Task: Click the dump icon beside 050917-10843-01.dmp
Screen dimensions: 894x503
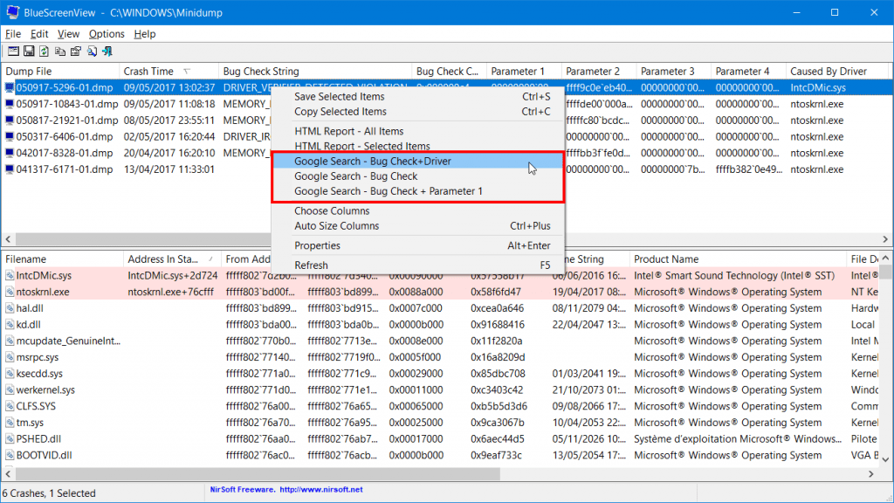Action: tap(10, 104)
